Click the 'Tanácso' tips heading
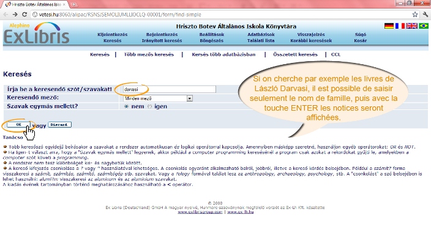The image size is (431, 242). pyautogui.click(x=13, y=137)
